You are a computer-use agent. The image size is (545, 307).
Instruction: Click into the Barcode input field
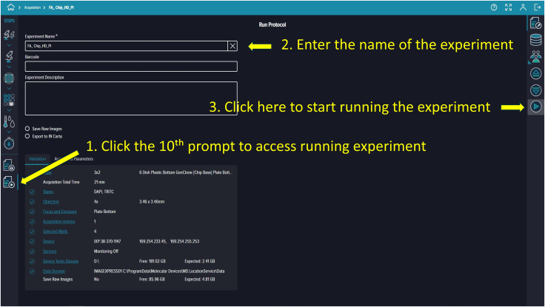point(131,67)
